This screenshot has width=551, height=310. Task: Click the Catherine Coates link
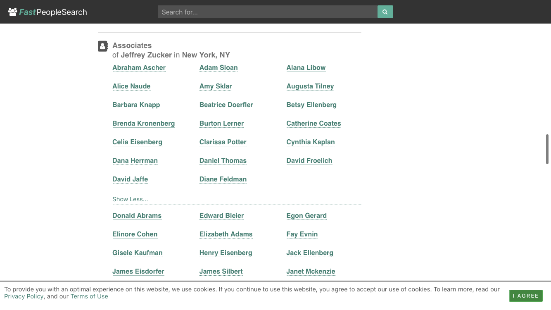[x=314, y=123]
